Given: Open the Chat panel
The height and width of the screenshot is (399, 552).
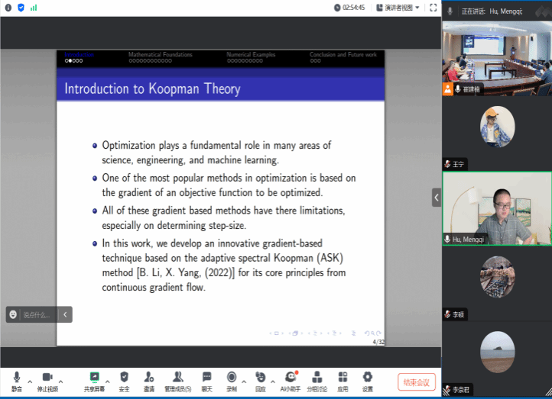Looking at the screenshot, I should coord(206,378).
